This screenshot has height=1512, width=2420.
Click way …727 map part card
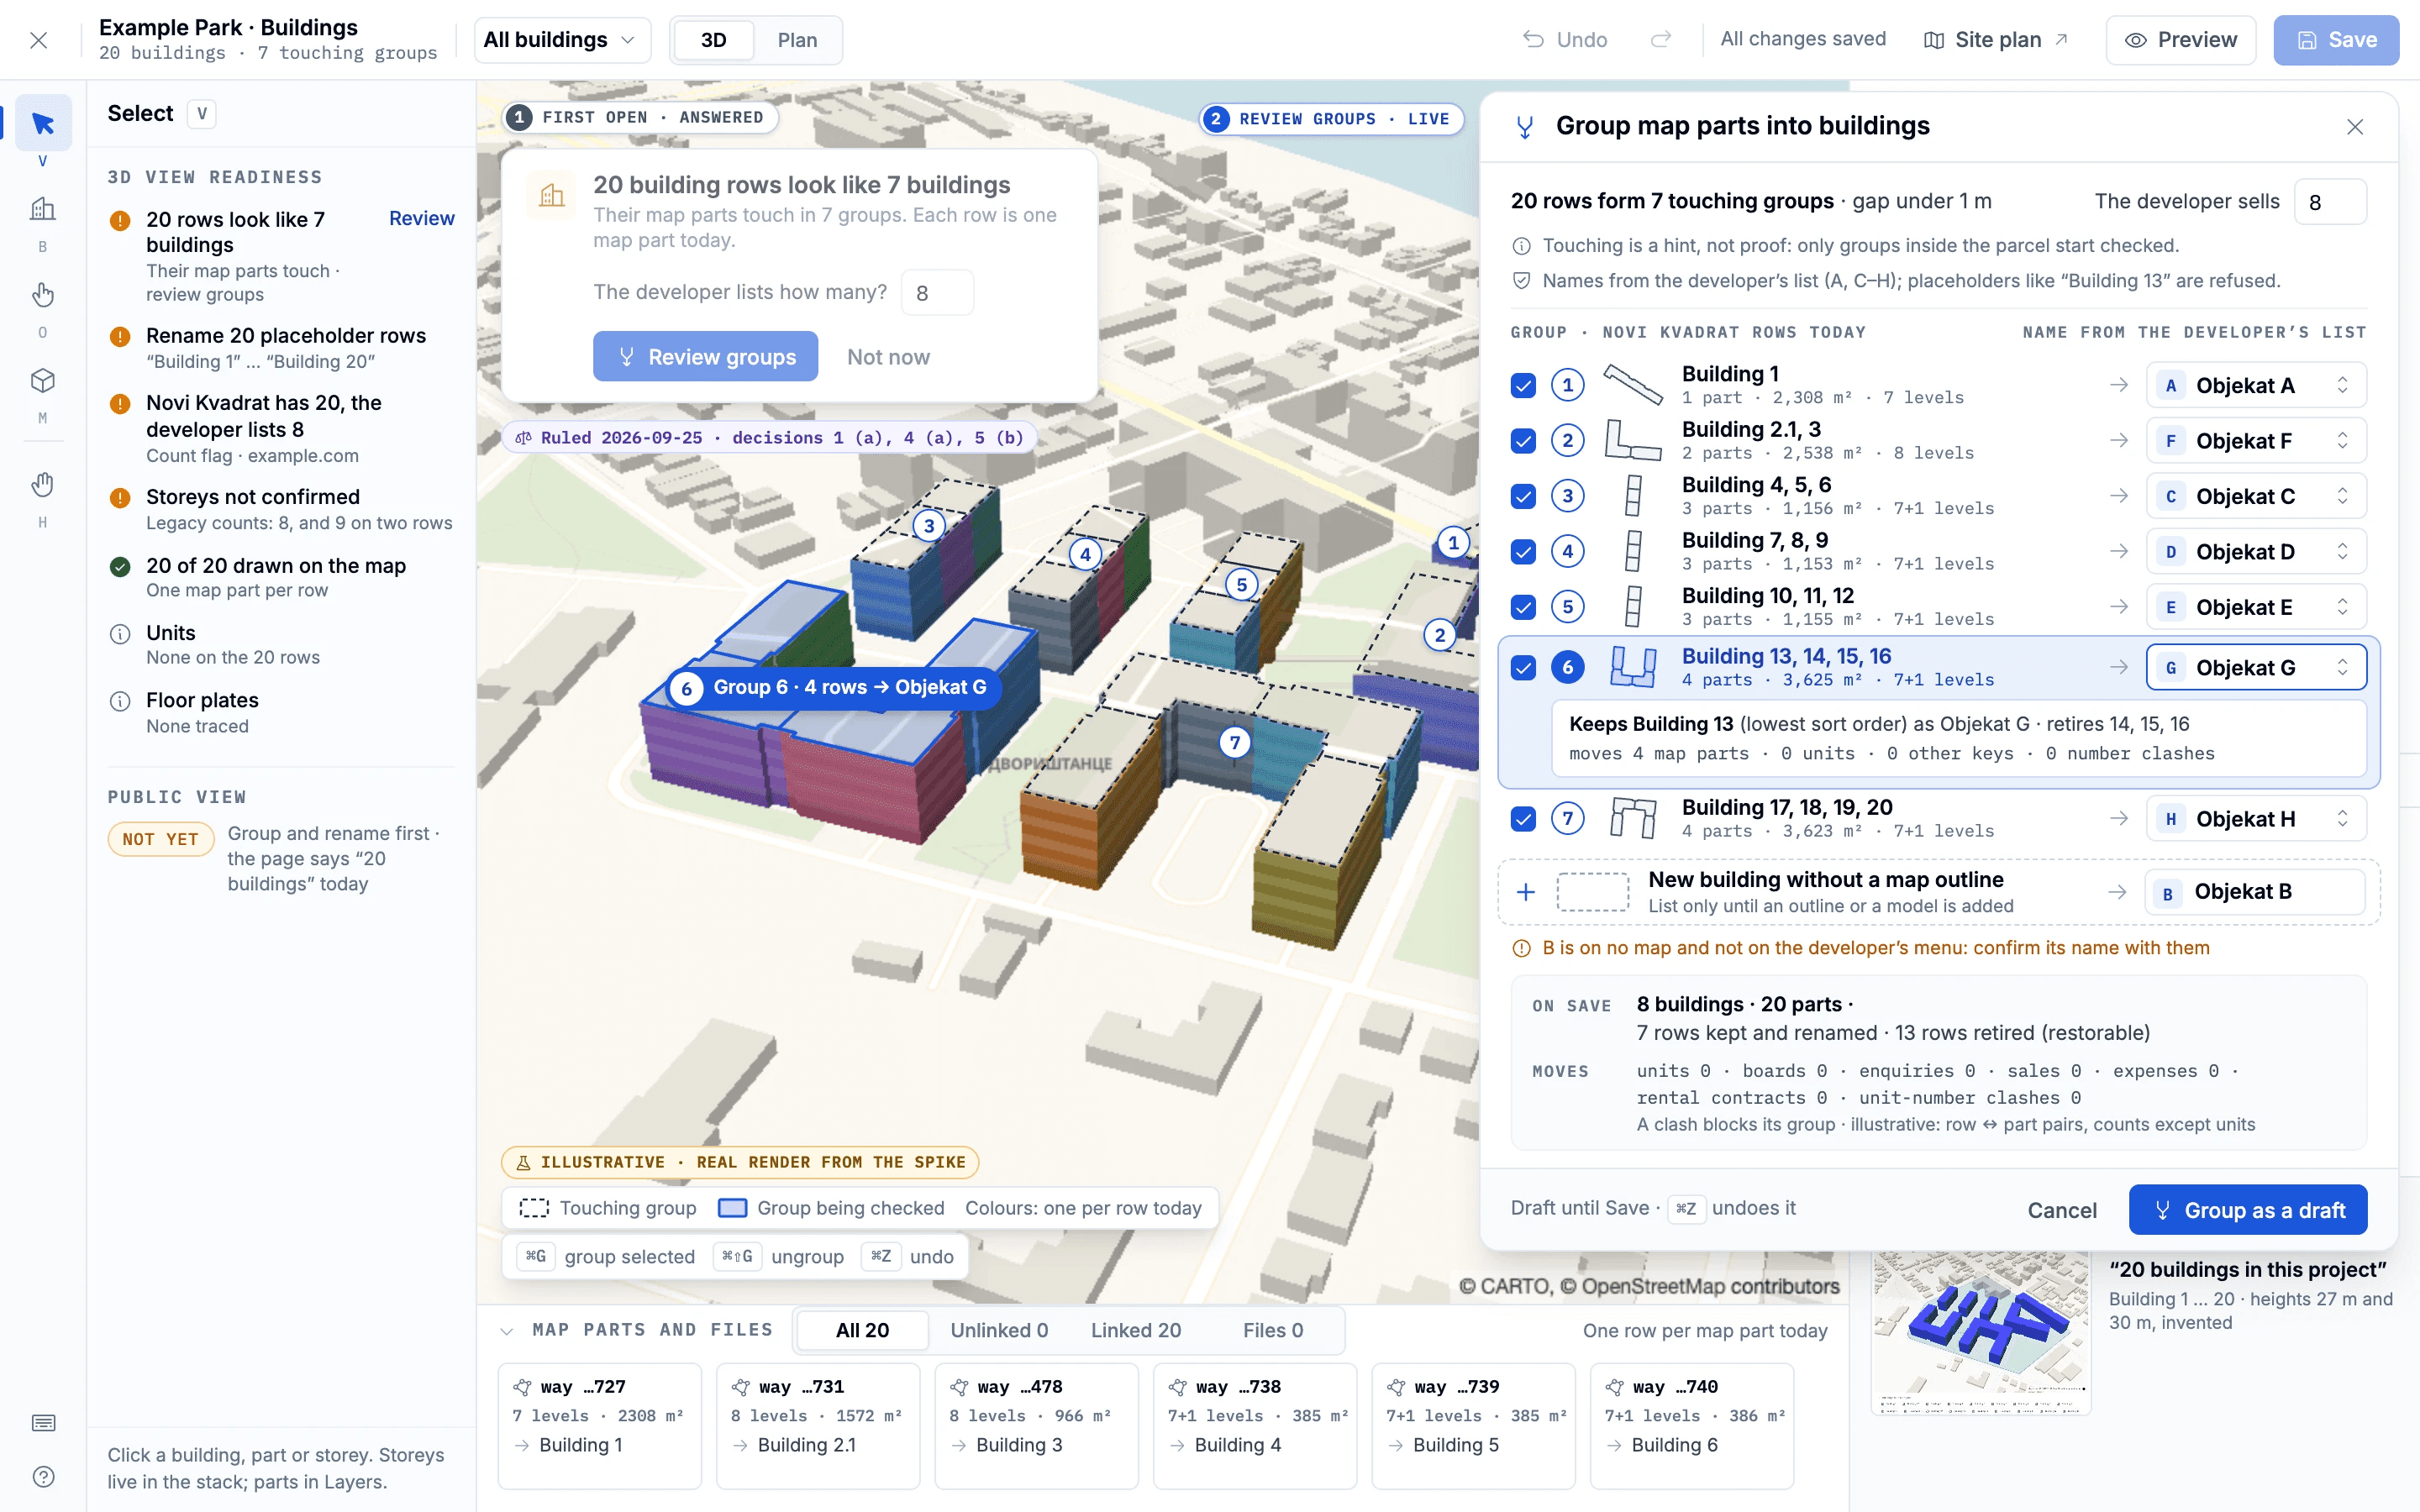(600, 1425)
